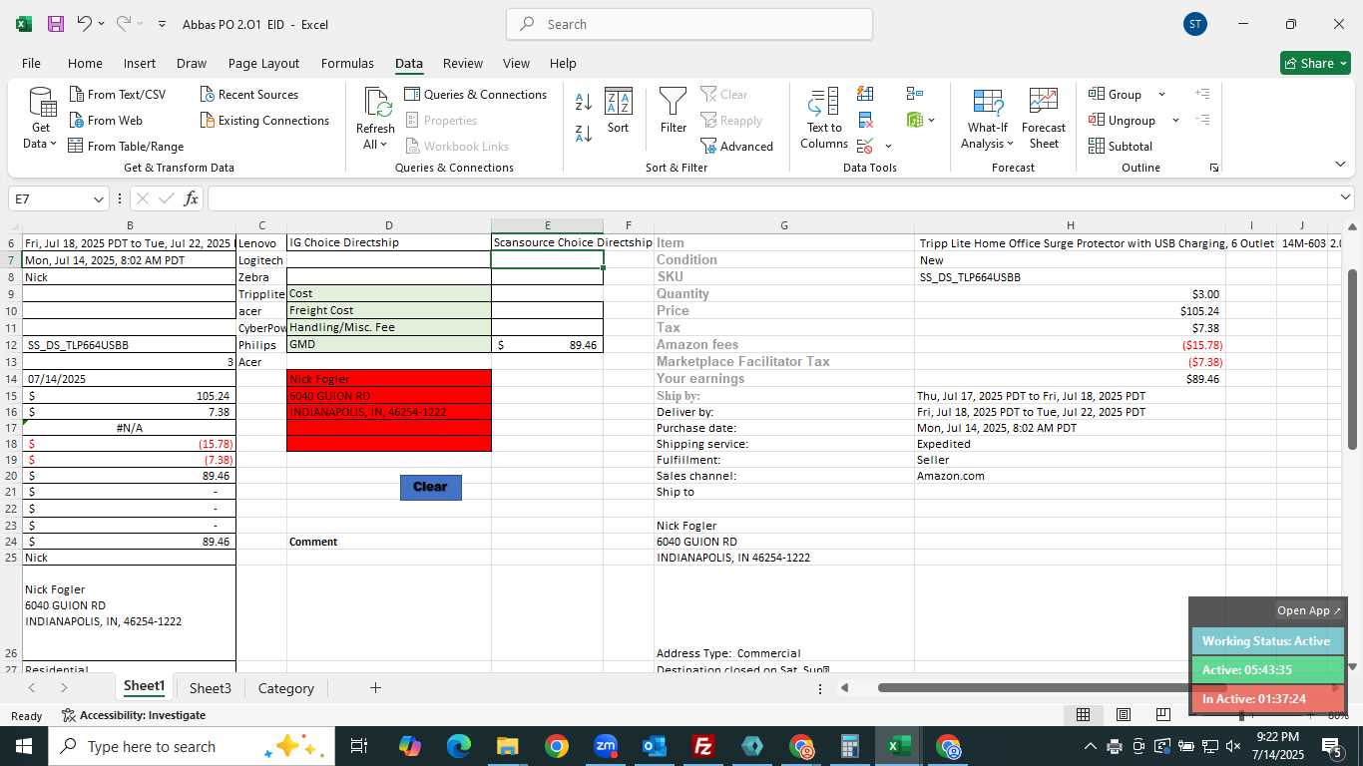1363x766 pixels.
Task: Sort Z to A descending
Action: click(584, 132)
